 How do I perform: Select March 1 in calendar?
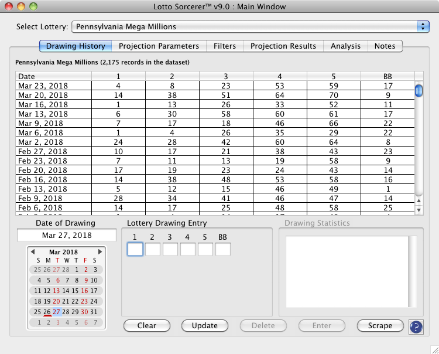tap(77, 270)
